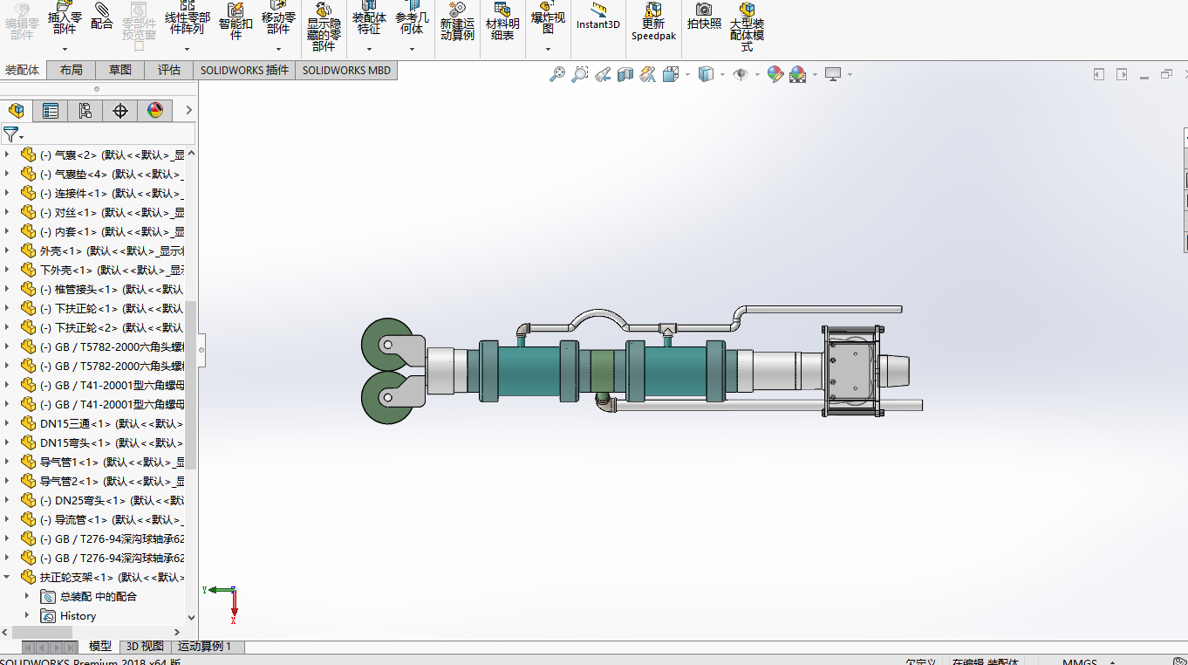The image size is (1188, 665).
Task: Switch to the Evaluate (评估) tab
Action: click(169, 71)
